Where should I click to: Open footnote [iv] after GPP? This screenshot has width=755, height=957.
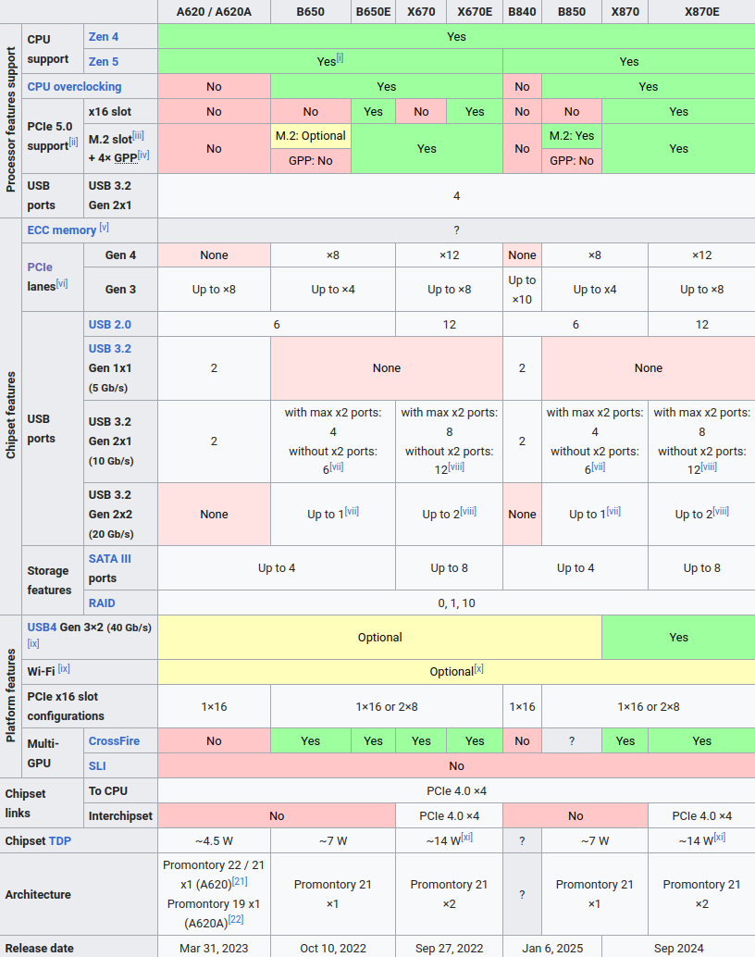coord(143,155)
